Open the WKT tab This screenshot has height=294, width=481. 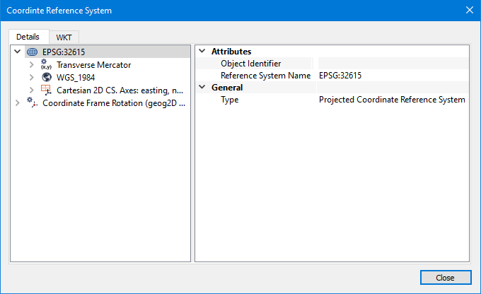coord(64,37)
